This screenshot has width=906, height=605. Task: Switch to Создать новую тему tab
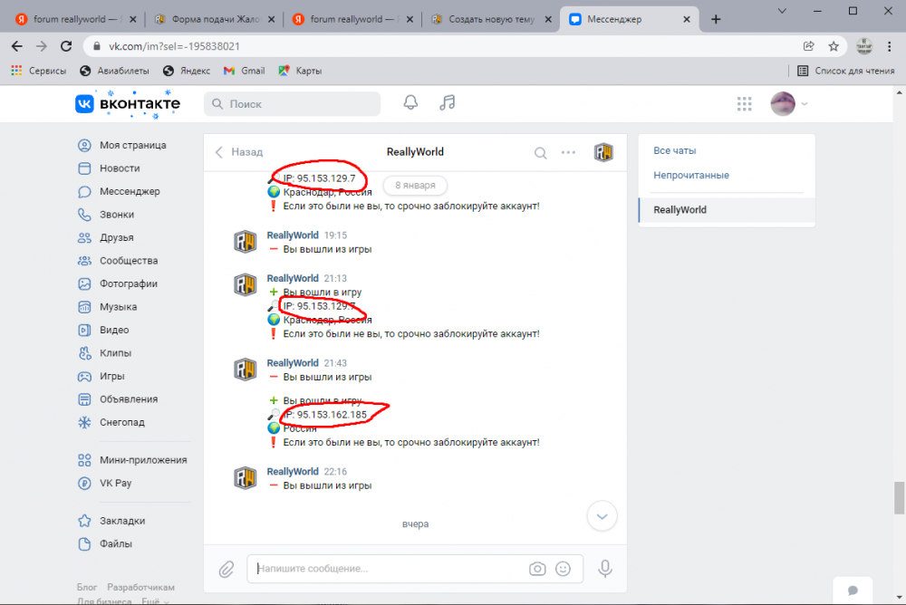(490, 19)
